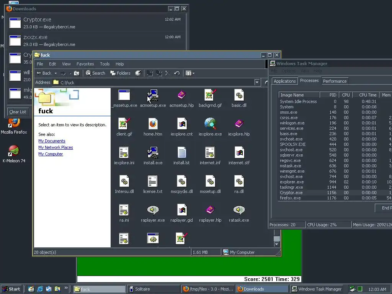Switch to Solitaire taskbar button
This screenshot has width=392, height=294.
(x=153, y=289)
